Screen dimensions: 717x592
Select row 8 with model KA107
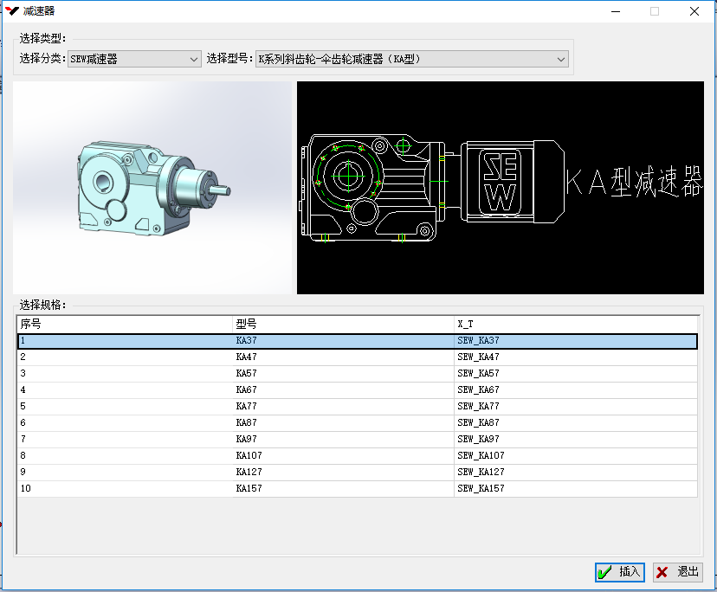click(249, 456)
